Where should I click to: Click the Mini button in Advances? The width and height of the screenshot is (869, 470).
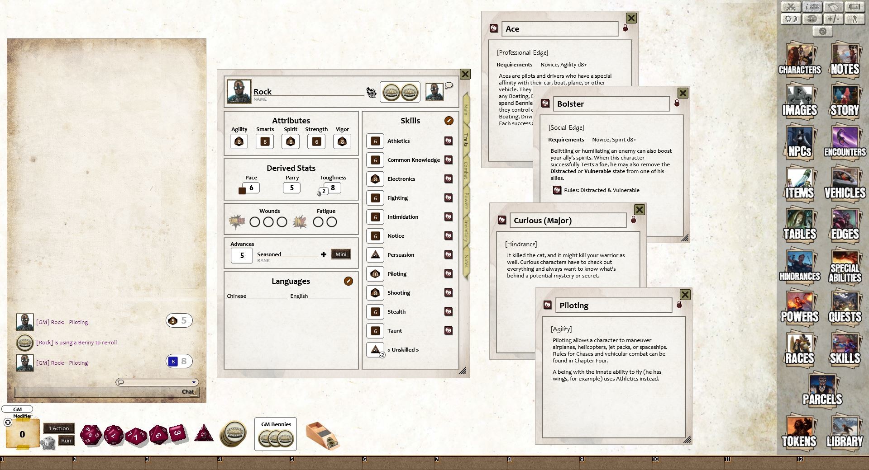pyautogui.click(x=340, y=254)
